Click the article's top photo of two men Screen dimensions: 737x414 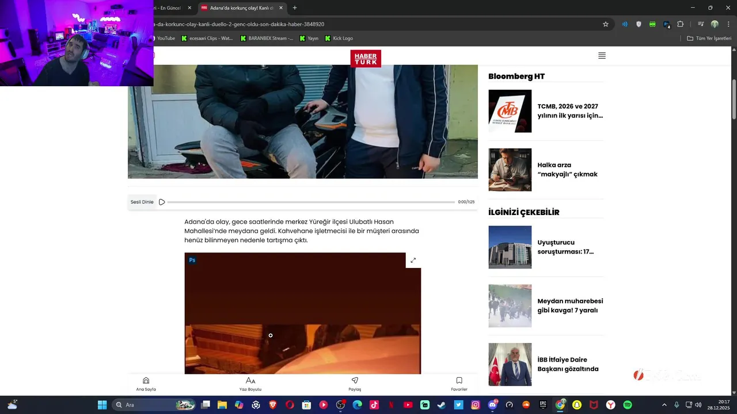303,121
